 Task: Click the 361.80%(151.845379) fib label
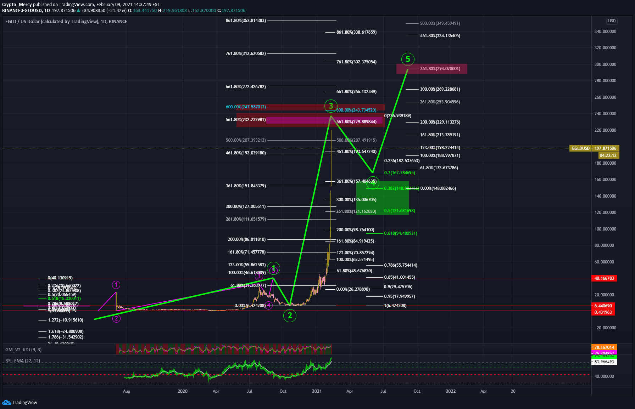click(246, 186)
